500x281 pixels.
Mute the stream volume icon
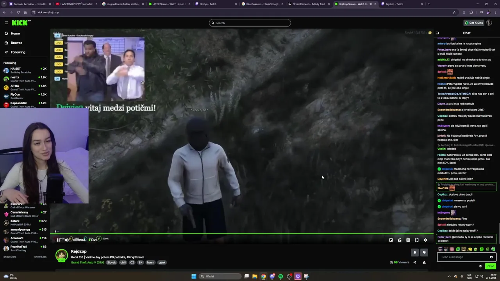[x=66, y=240]
